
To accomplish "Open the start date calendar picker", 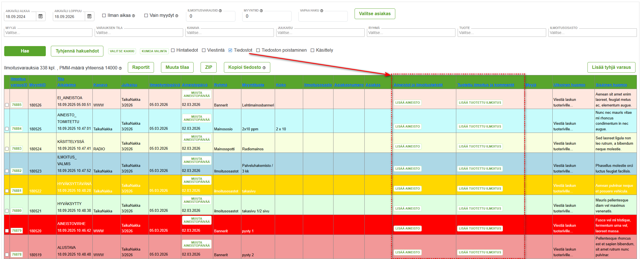I will (40, 16).
